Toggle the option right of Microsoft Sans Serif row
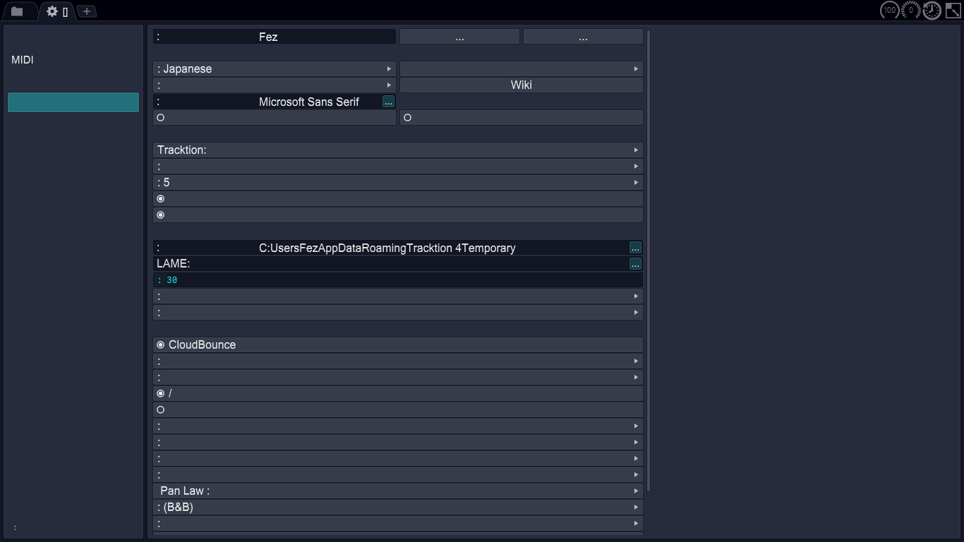This screenshot has height=542, width=964. click(x=407, y=118)
